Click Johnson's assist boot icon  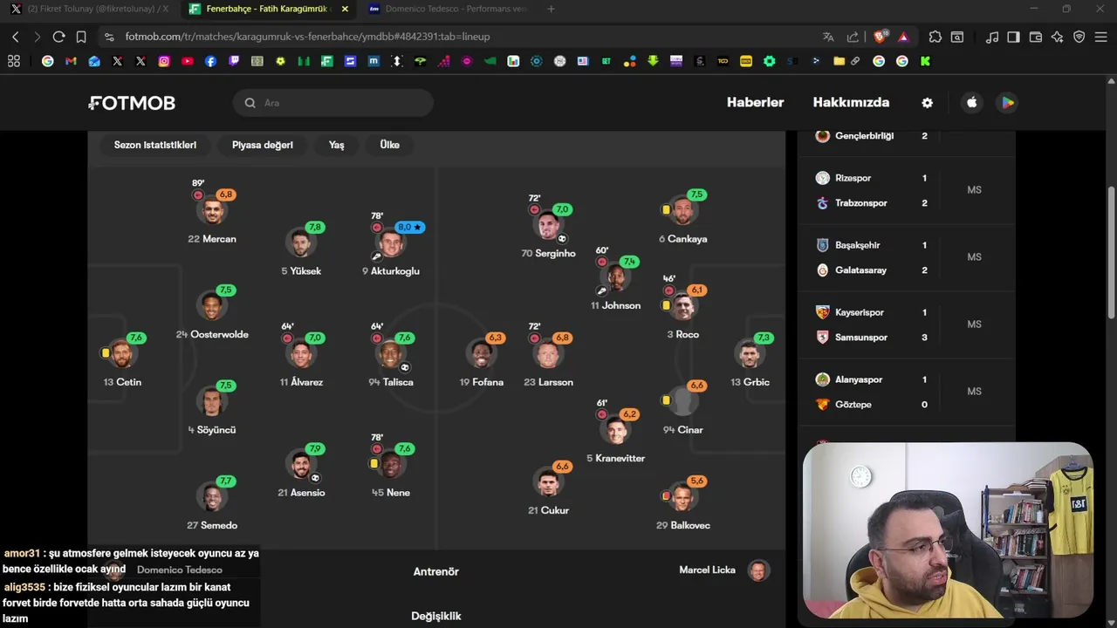[x=601, y=290]
